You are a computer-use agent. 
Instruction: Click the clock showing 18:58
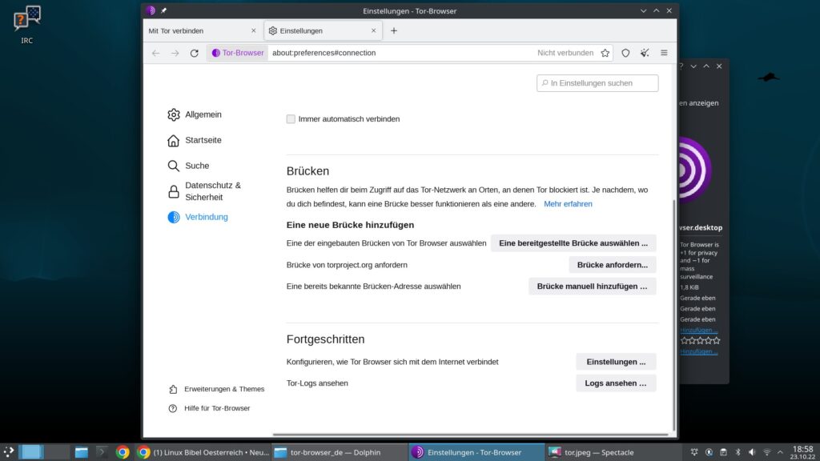click(802, 452)
